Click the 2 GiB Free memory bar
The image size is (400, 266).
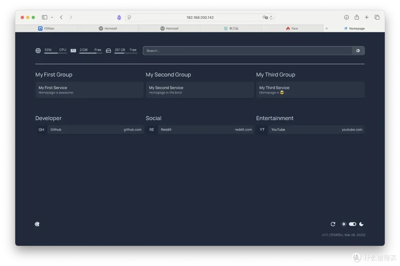(91, 53)
